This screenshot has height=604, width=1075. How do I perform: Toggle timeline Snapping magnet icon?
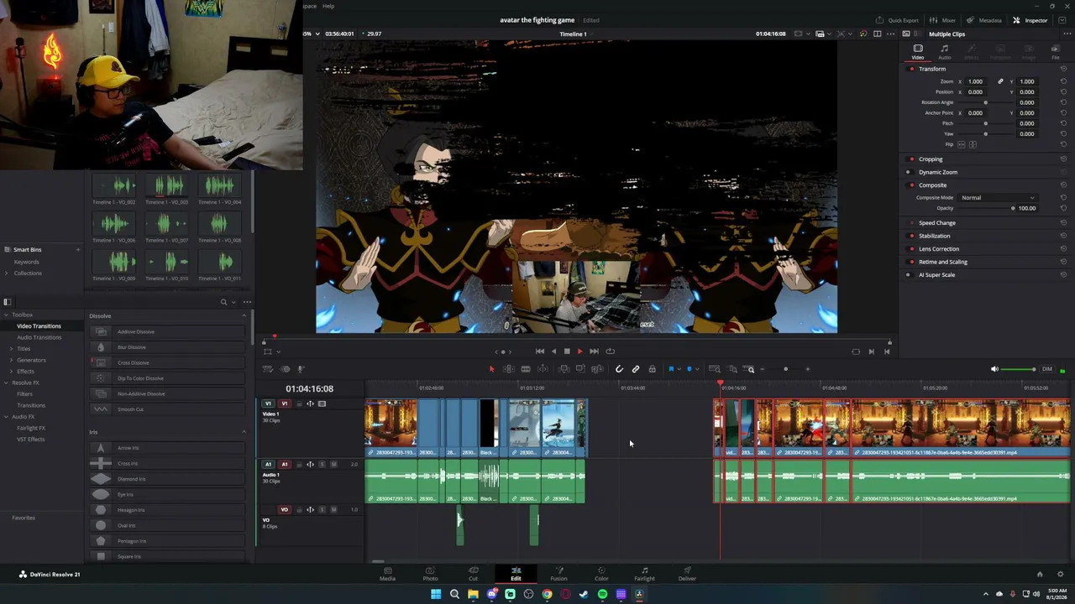point(619,369)
